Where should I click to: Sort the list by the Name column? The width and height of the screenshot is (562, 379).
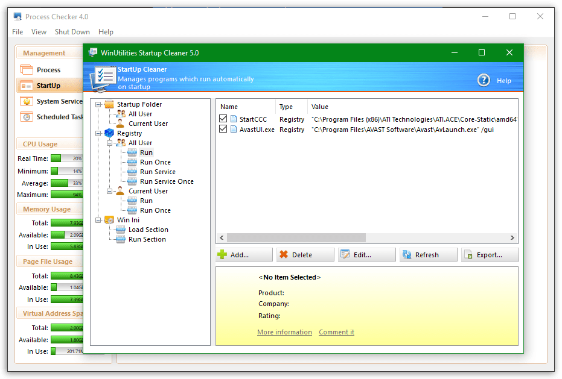(246, 107)
